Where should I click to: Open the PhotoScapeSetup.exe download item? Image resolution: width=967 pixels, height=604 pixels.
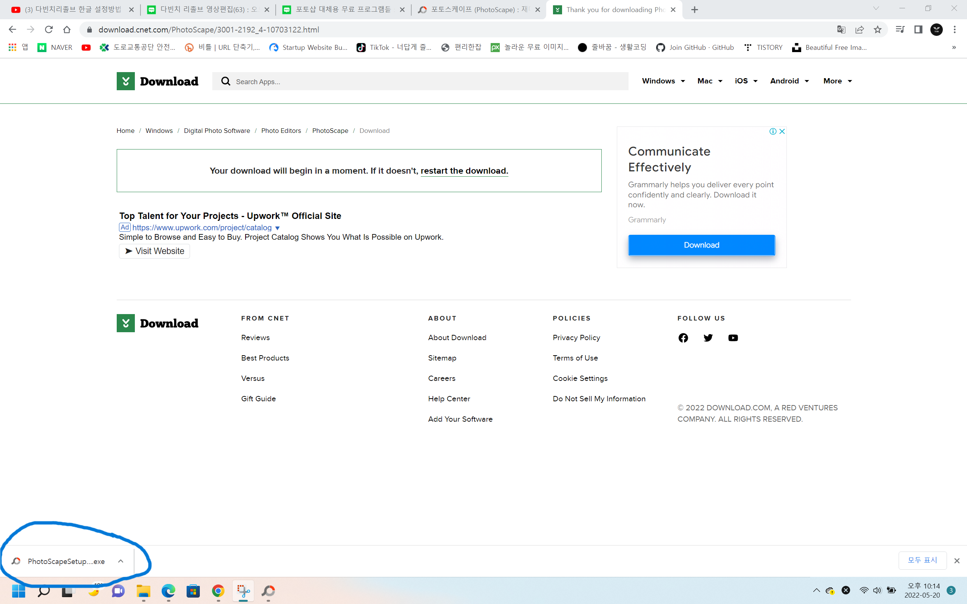coord(58,561)
